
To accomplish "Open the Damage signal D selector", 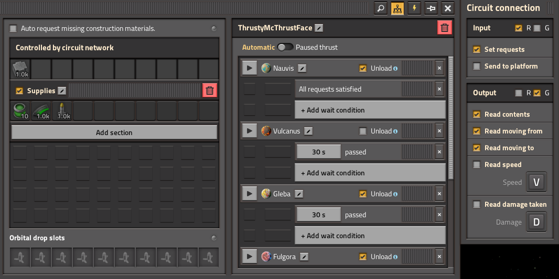I will [536, 222].
